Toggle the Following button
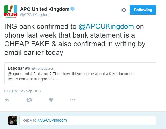 click(x=143, y=10)
